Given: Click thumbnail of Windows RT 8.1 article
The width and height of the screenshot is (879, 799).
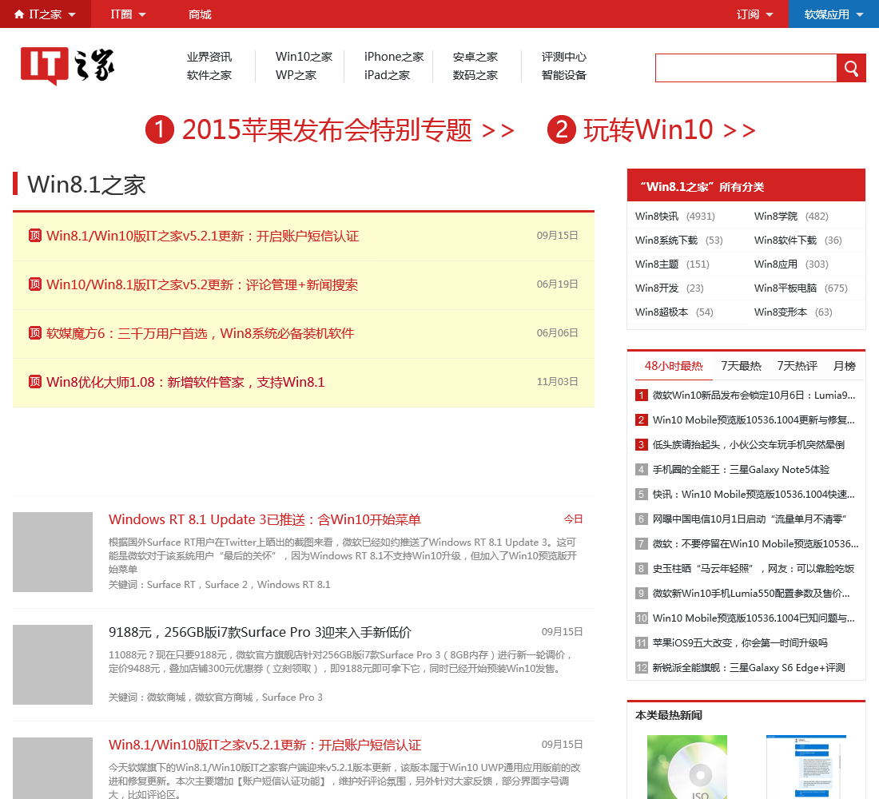Looking at the screenshot, I should click(53, 552).
